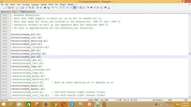
Task: Open the Find dialog with binoculars icon
Action: [x=45, y=8]
